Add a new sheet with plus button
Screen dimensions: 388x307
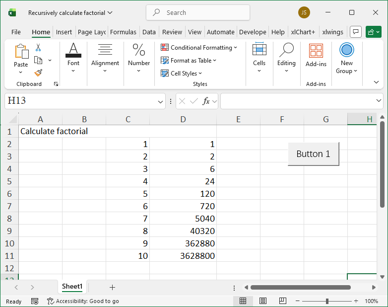pos(112,287)
